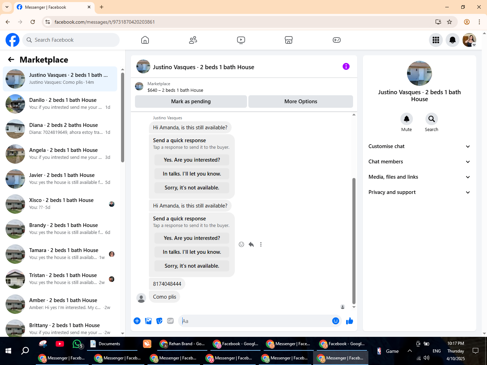The image size is (487, 365).
Task: Click the chat messages scrollbar
Action: 354,241
